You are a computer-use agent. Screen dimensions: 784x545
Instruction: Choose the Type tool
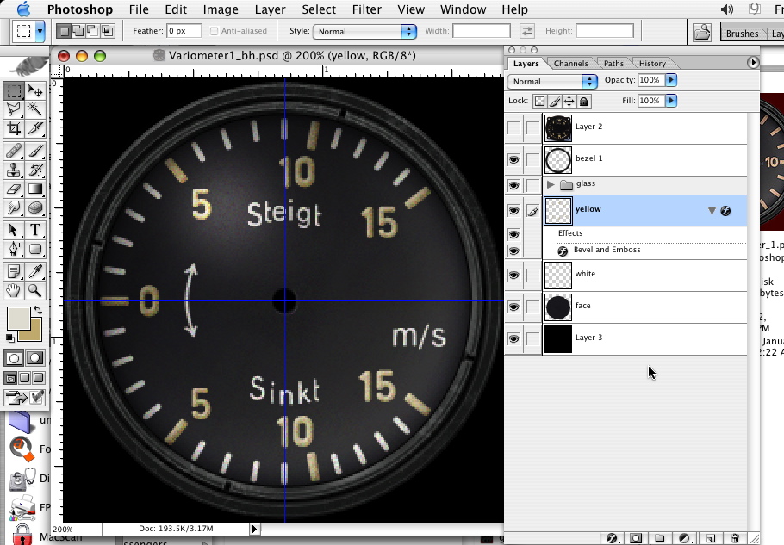coord(35,230)
